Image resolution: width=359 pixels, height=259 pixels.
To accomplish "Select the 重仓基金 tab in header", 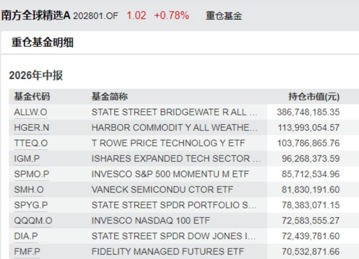I will (224, 16).
